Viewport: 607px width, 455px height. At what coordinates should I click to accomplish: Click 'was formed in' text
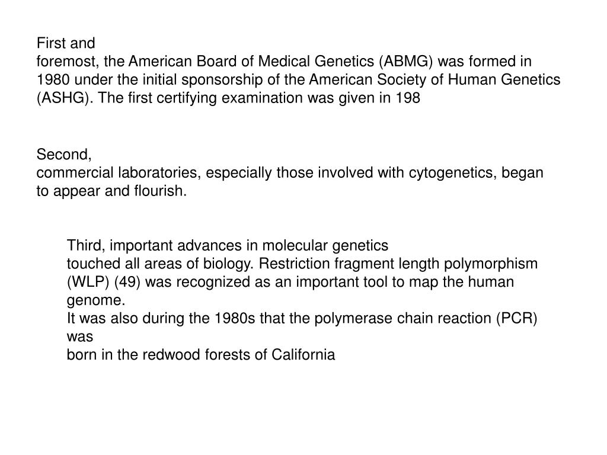click(485, 61)
